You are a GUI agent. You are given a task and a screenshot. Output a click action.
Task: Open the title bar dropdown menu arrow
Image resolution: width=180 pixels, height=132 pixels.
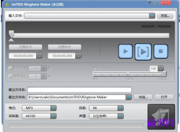click(x=150, y=3)
